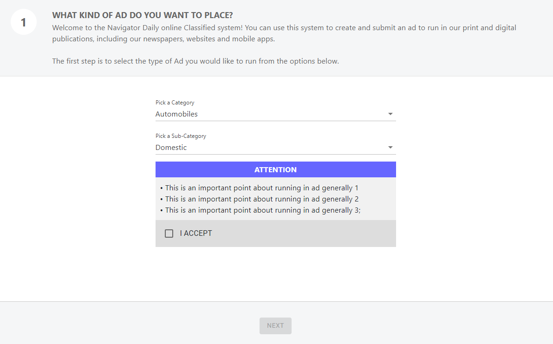Click the Pick a Category label
553x344 pixels.
pos(175,103)
